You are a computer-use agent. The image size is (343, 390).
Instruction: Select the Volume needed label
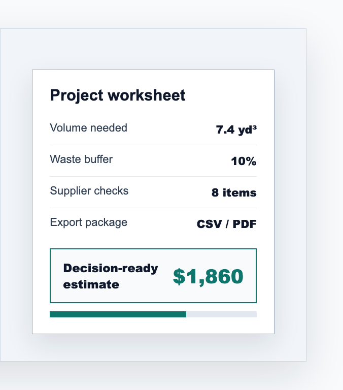point(88,128)
